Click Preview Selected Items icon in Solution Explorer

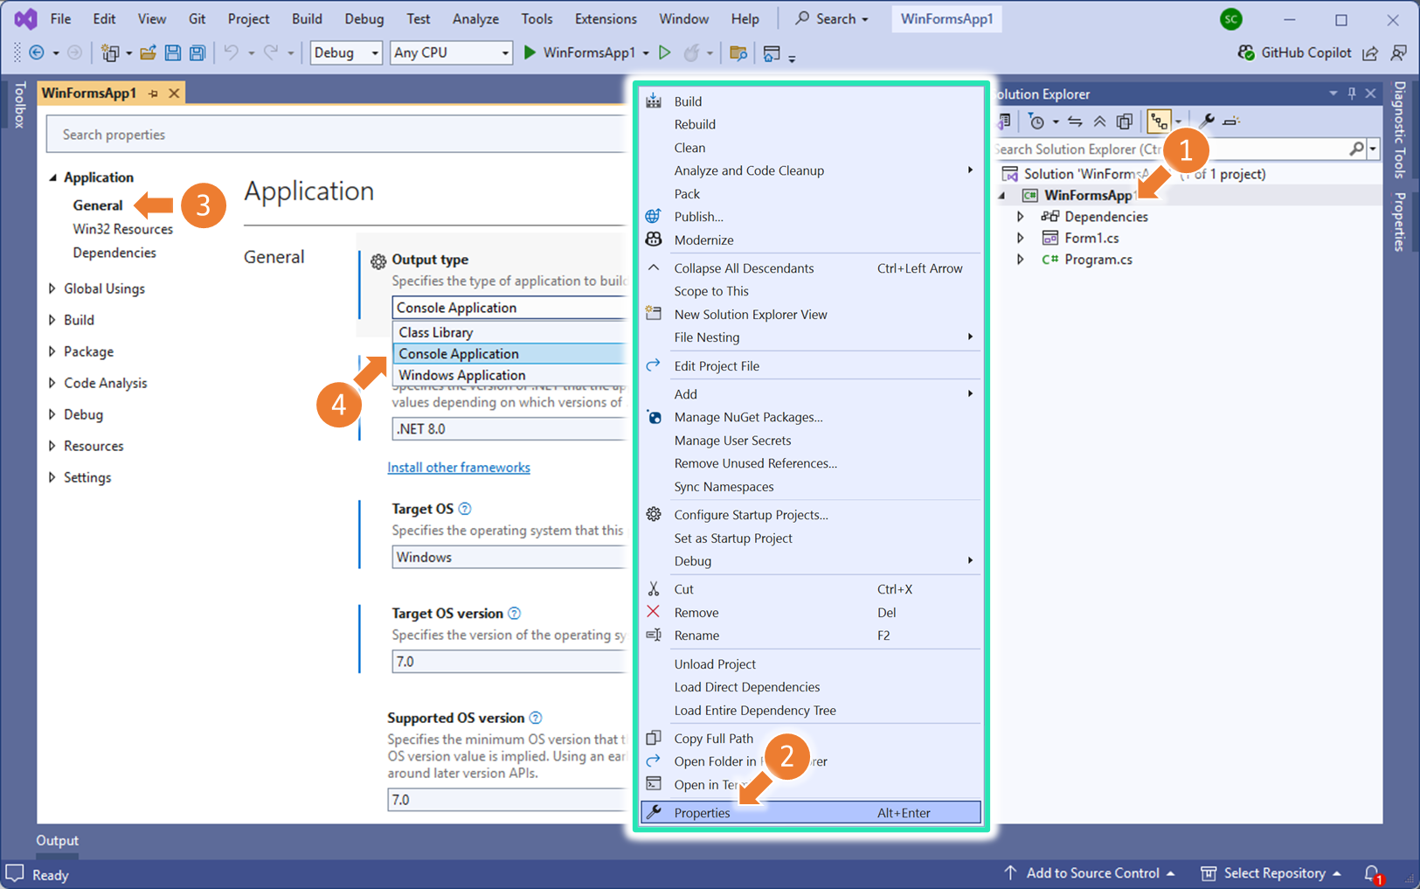tap(1231, 122)
